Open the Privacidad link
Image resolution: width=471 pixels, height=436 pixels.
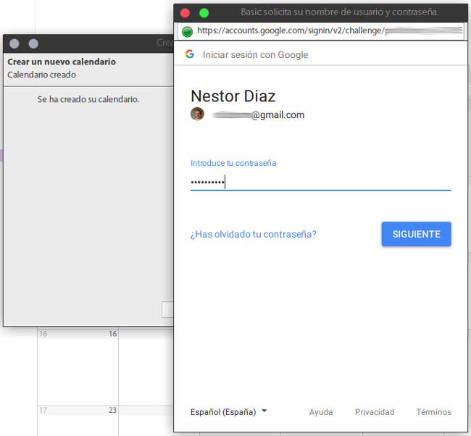pos(375,412)
